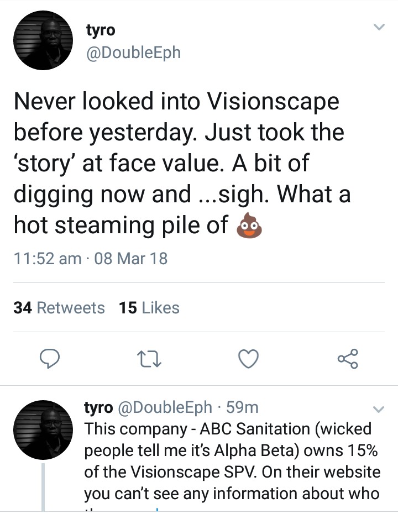Screen dimensions: 398x519
Task: Open profile picture on the 59m reply
Action: 43,430
